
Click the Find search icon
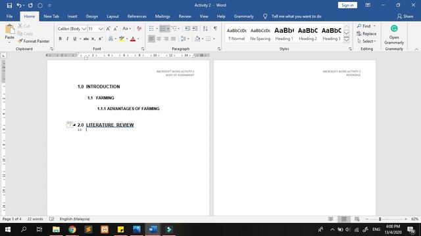click(359, 26)
